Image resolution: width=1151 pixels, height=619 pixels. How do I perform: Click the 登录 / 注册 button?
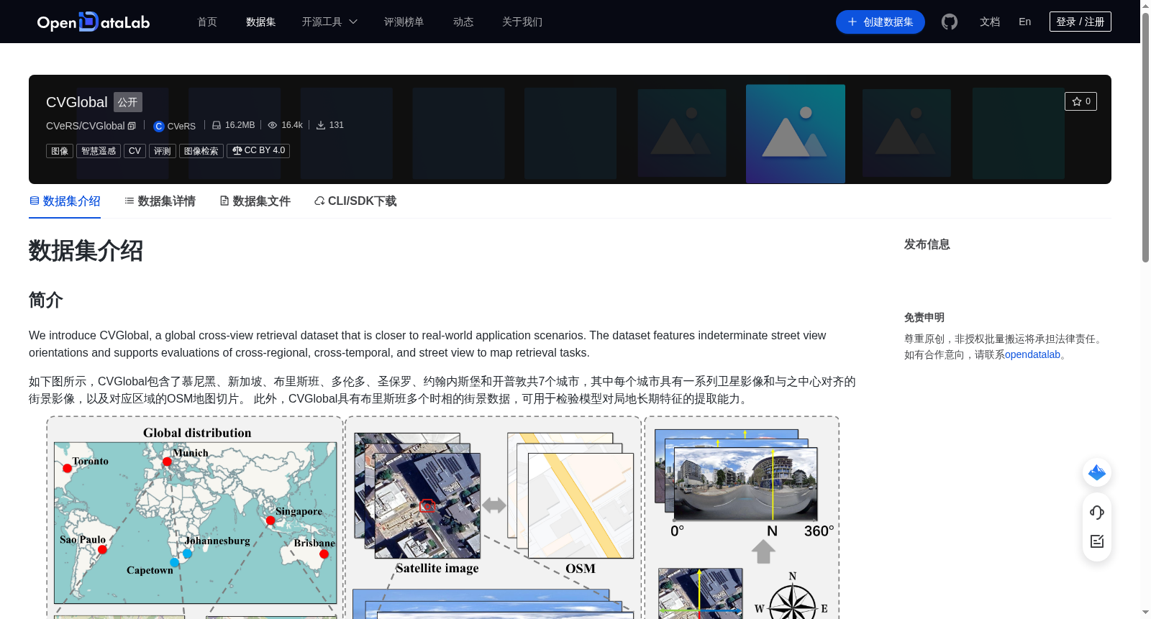(1081, 22)
